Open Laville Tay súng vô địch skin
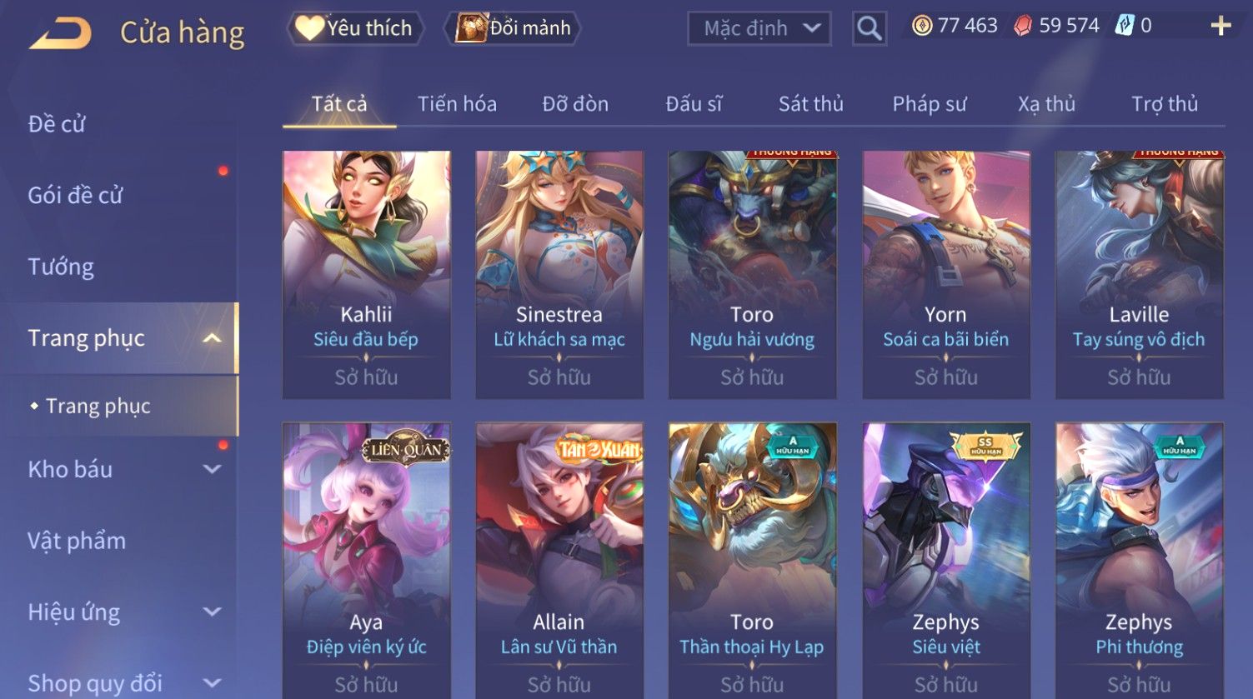The image size is (1253, 699). tap(1140, 275)
